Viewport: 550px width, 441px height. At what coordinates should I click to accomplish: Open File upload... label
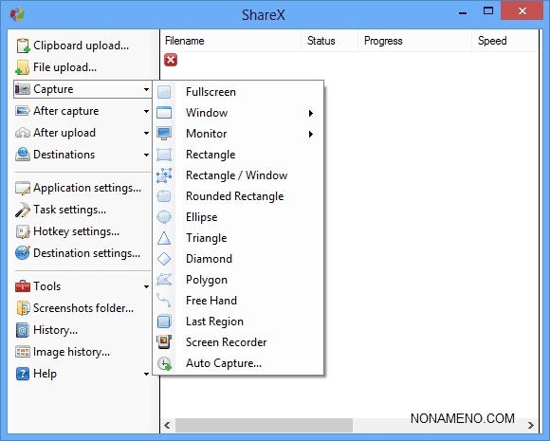(x=64, y=67)
